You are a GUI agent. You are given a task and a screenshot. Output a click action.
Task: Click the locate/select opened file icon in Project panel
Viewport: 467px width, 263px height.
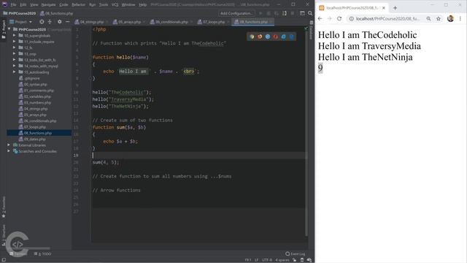(42, 22)
